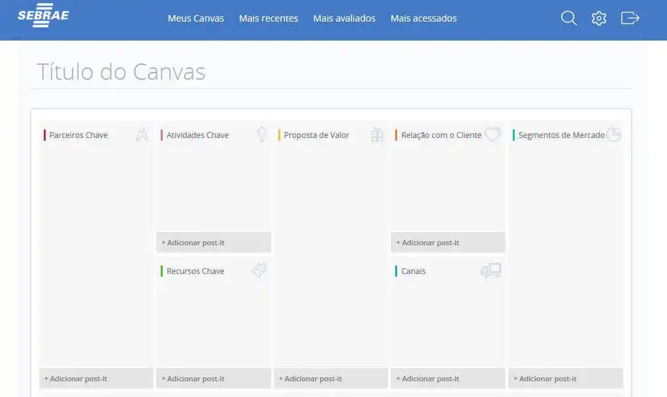Select Mais recentes in the navigation
The height and width of the screenshot is (397, 667).
tap(268, 18)
